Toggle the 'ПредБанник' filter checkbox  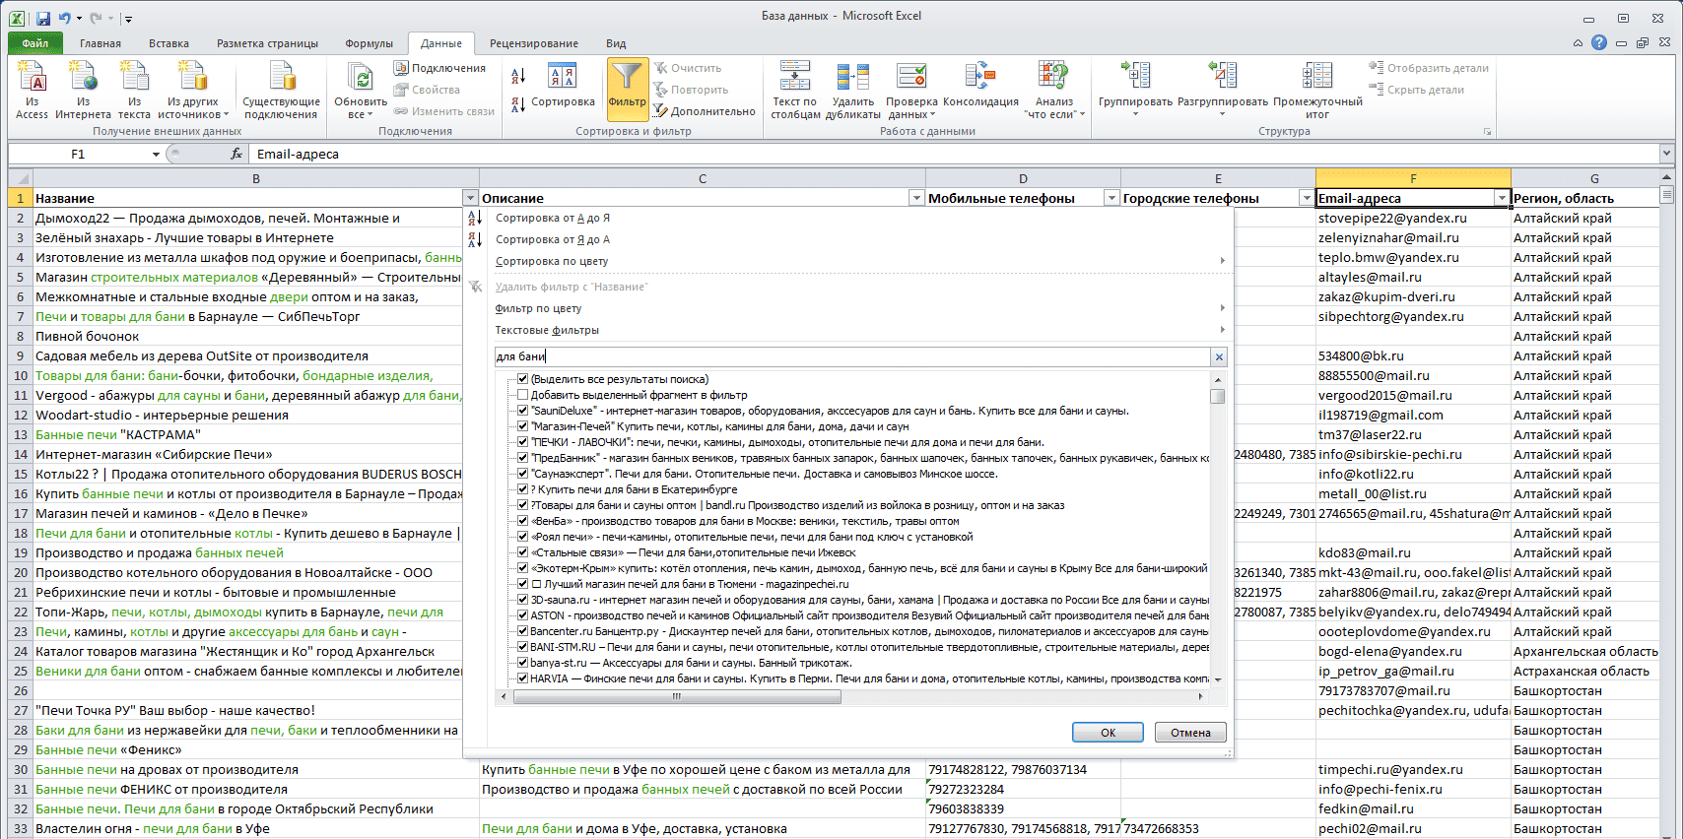click(x=523, y=458)
